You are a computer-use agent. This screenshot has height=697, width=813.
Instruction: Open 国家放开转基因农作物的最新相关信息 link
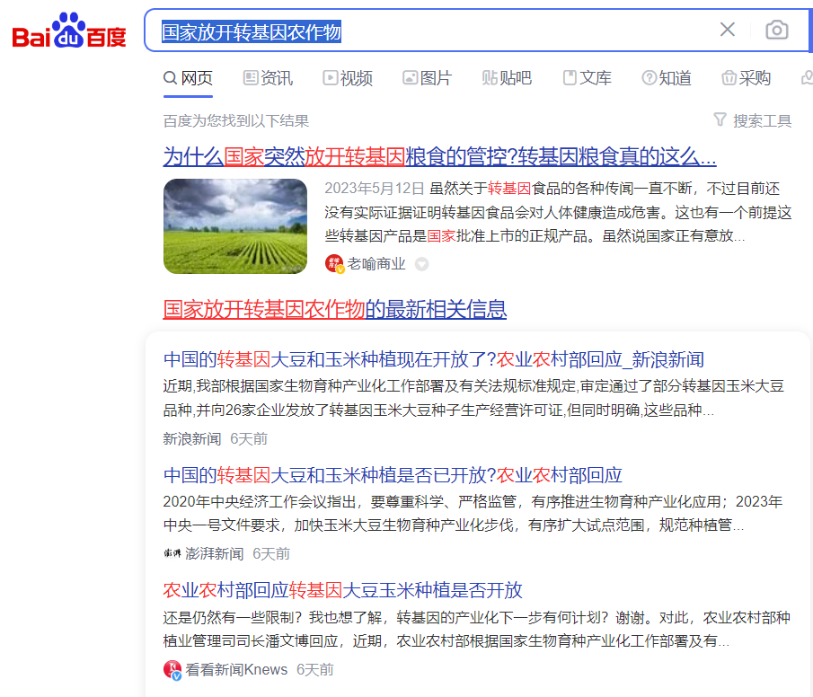tap(335, 309)
